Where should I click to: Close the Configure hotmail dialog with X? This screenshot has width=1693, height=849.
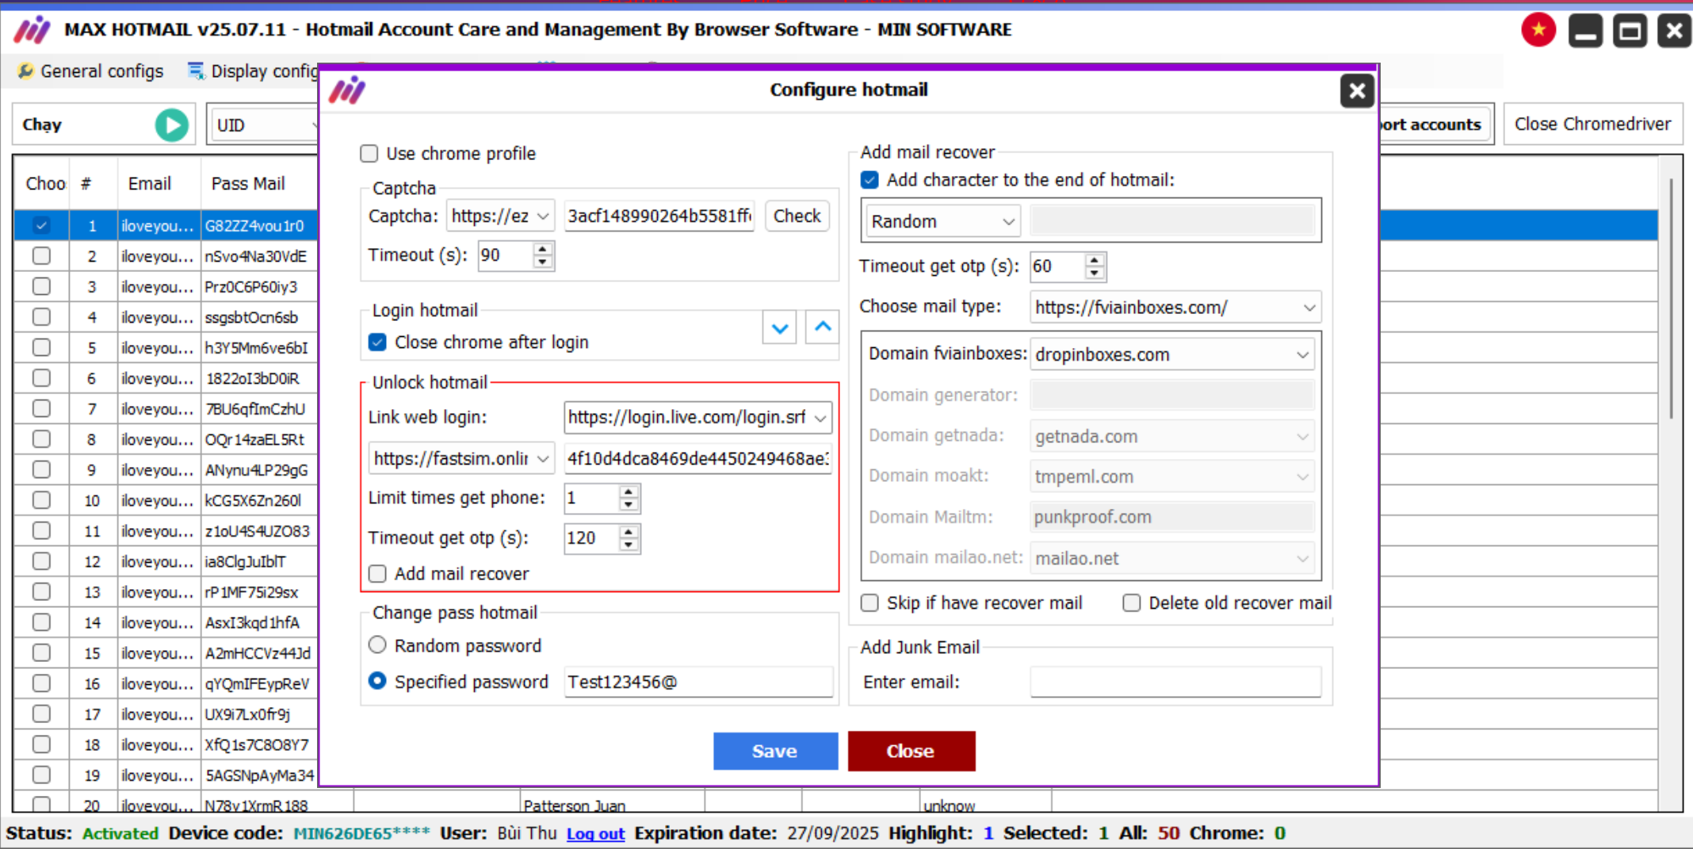(x=1357, y=91)
